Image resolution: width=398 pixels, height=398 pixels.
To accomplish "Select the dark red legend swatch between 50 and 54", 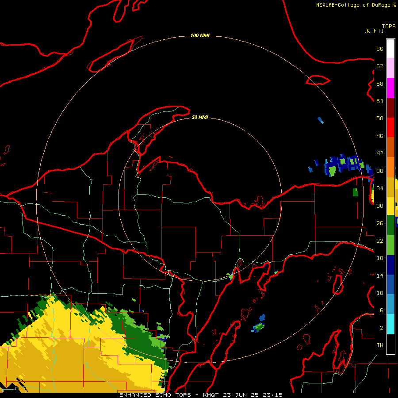I will coord(390,108).
